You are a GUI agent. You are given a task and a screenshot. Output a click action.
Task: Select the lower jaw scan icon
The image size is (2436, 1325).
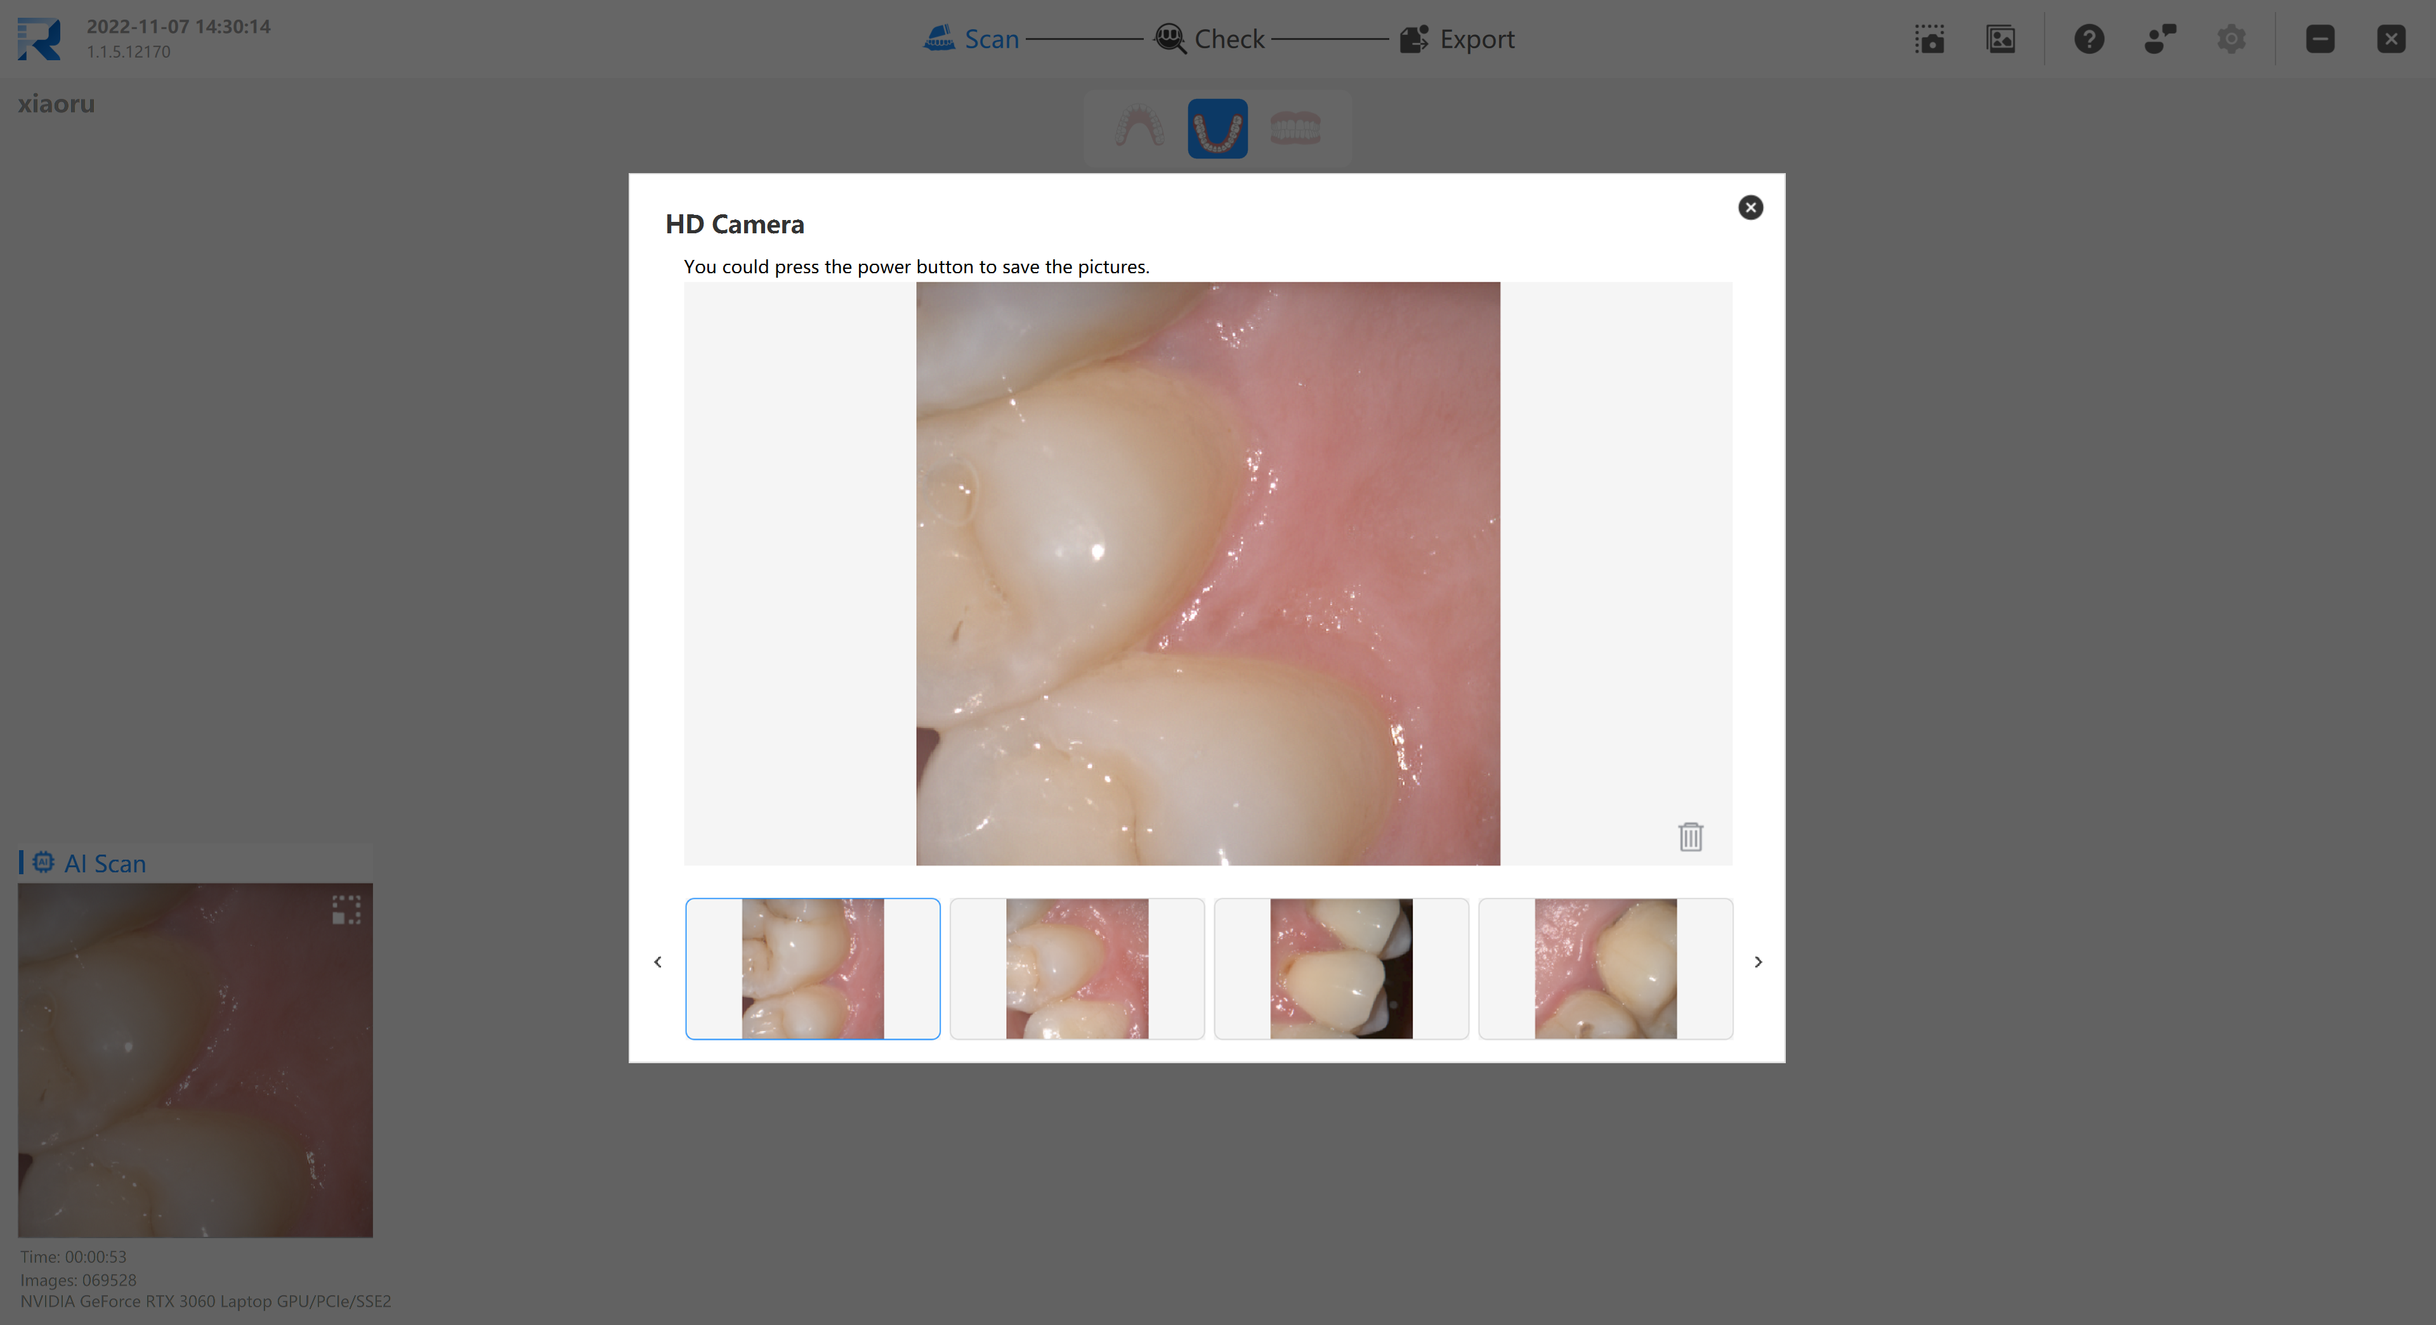click(x=1217, y=129)
